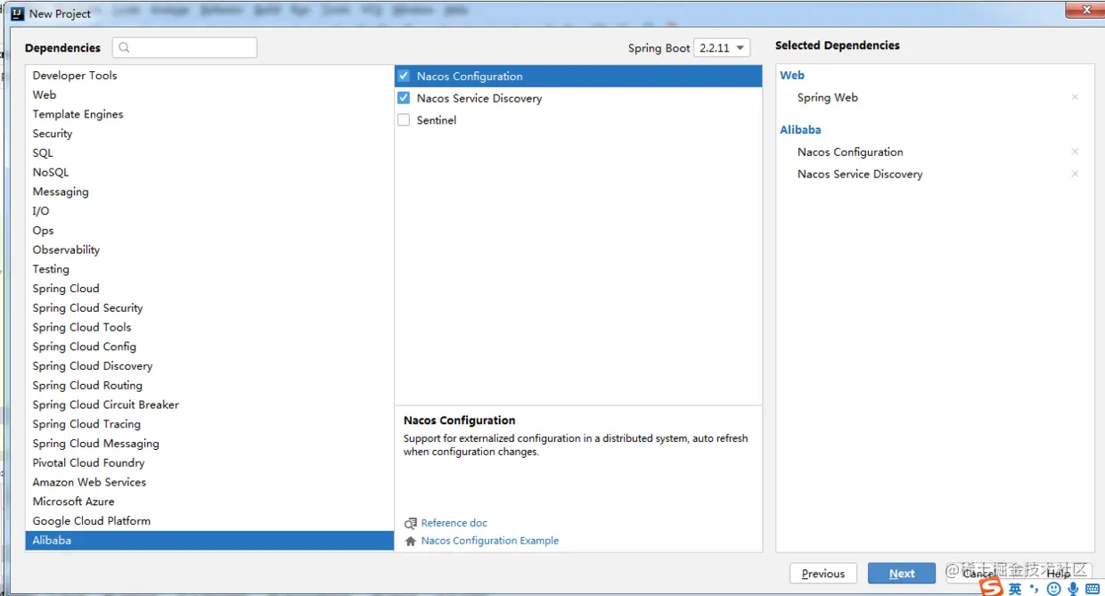Select the Spring Cloud Messaging category

click(209, 444)
